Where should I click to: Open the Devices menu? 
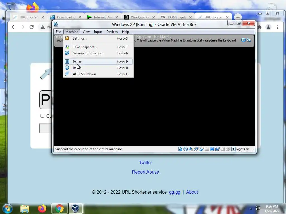[x=112, y=32]
